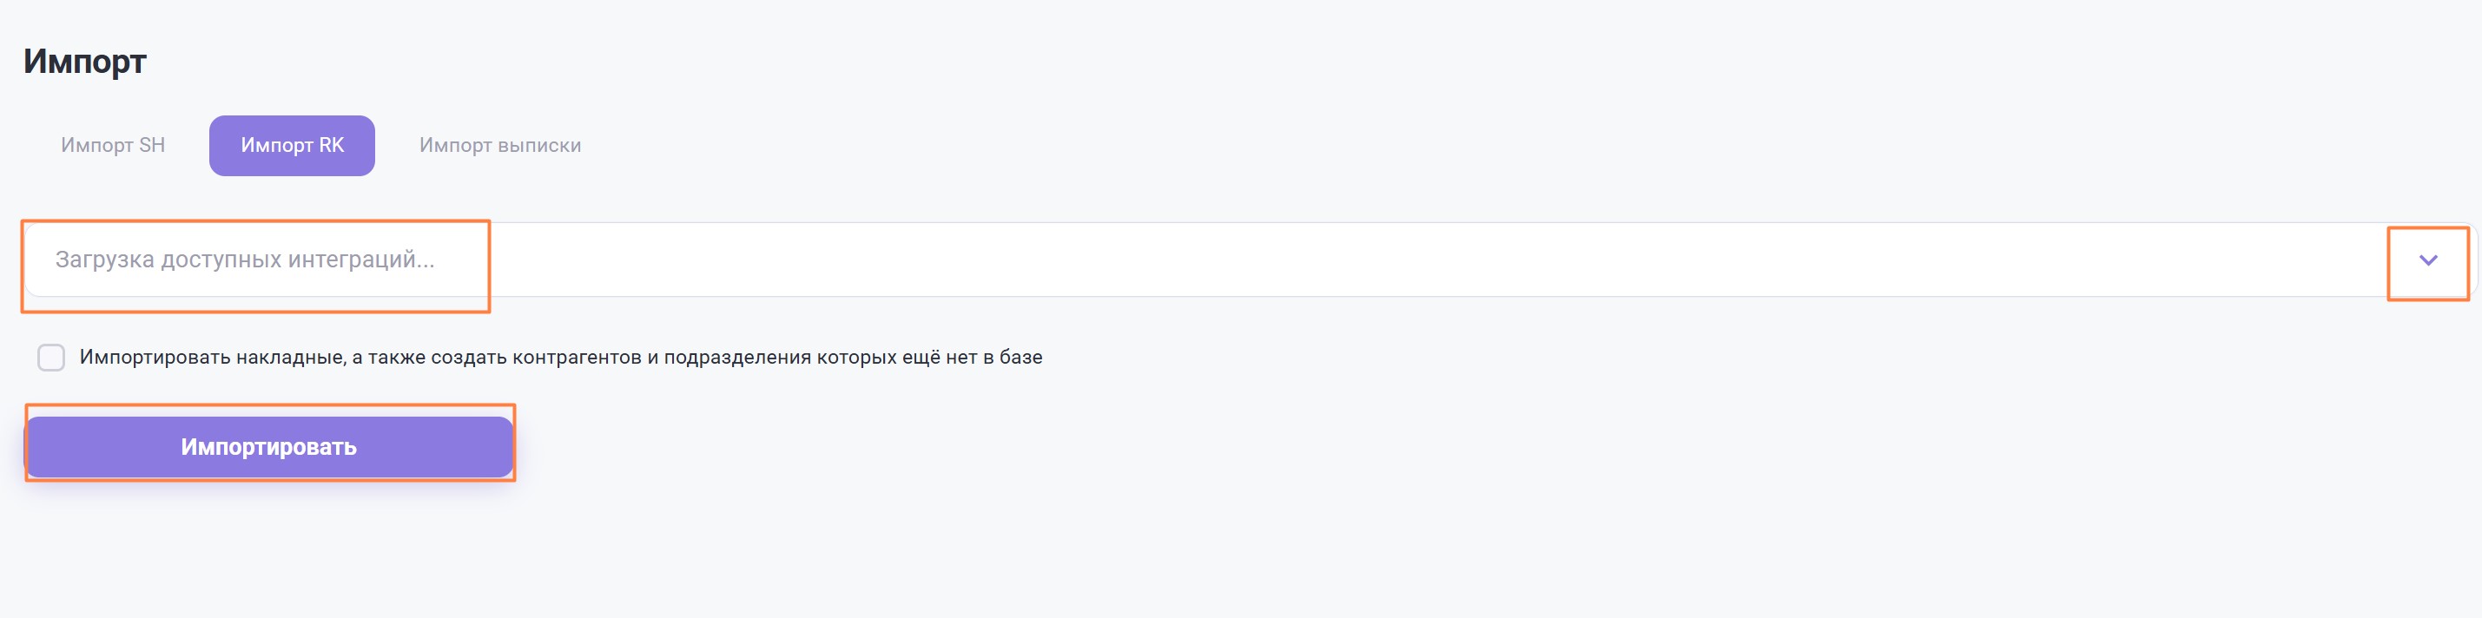Toggle the checkbox left of Импортировать накладные
Screen dimensions: 2482x618
pyautogui.click(x=51, y=358)
